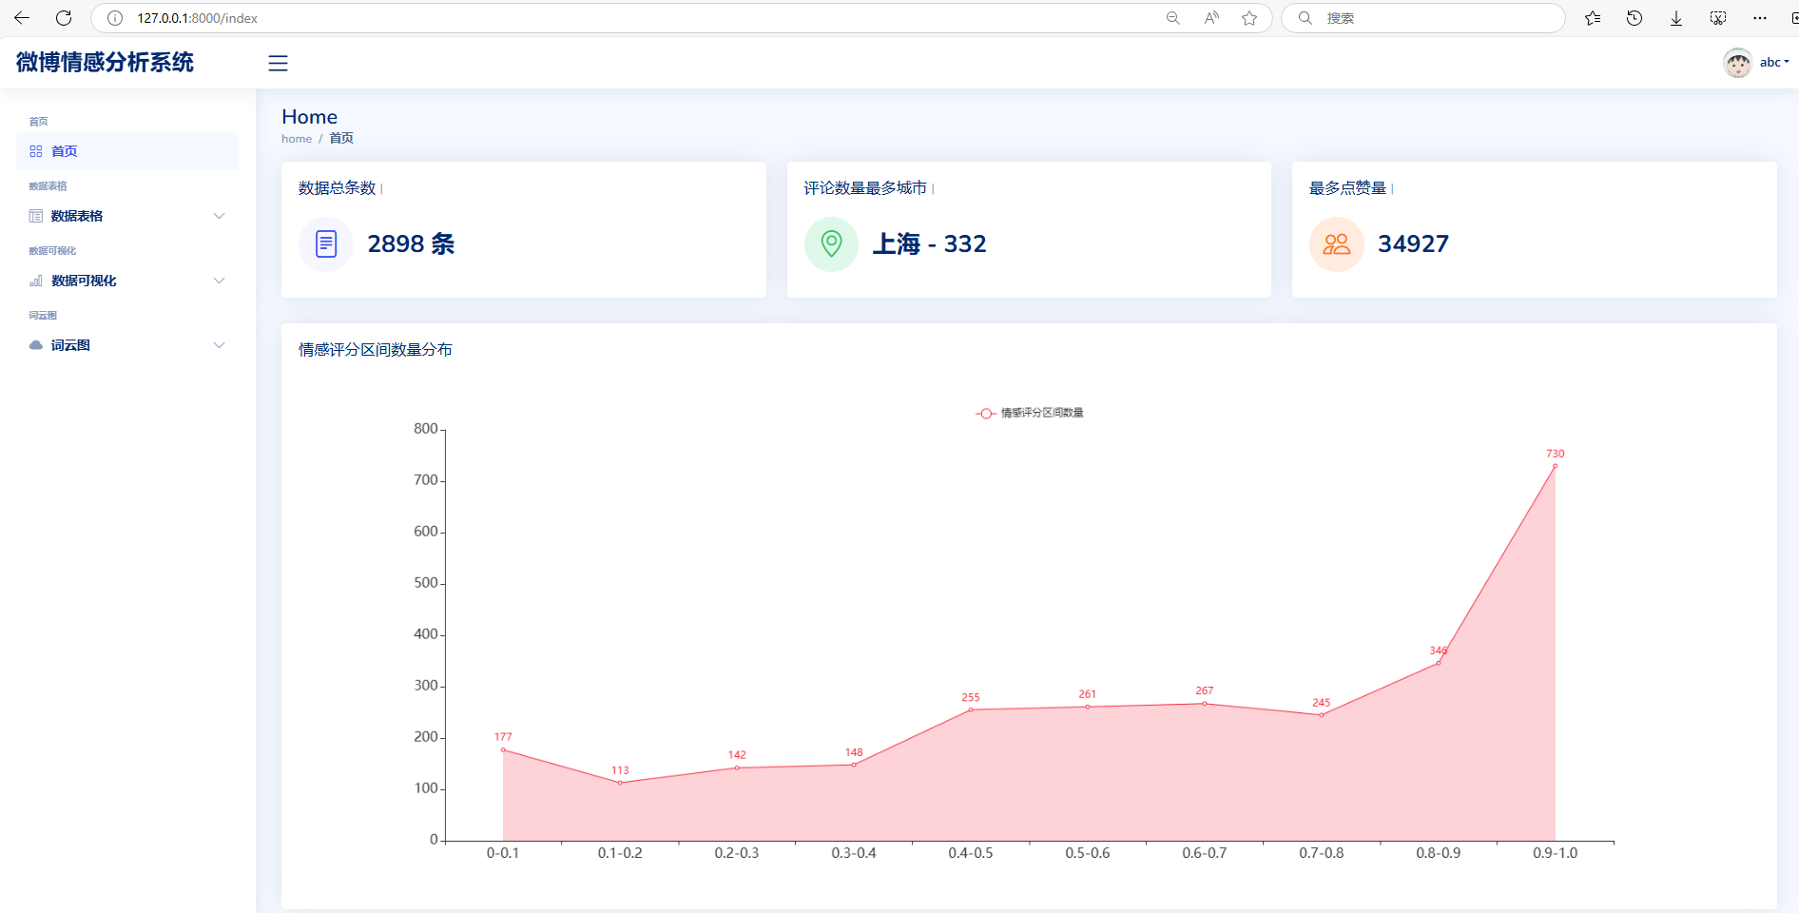1799x913 pixels.
Task: Open the abc user dropdown
Action: [x=1774, y=63]
